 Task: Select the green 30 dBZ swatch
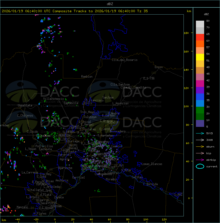(x=200, y=110)
